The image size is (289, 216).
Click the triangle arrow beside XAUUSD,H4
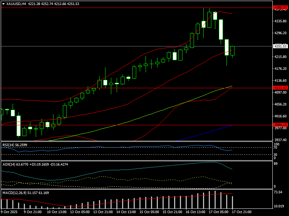(x=3, y=4)
